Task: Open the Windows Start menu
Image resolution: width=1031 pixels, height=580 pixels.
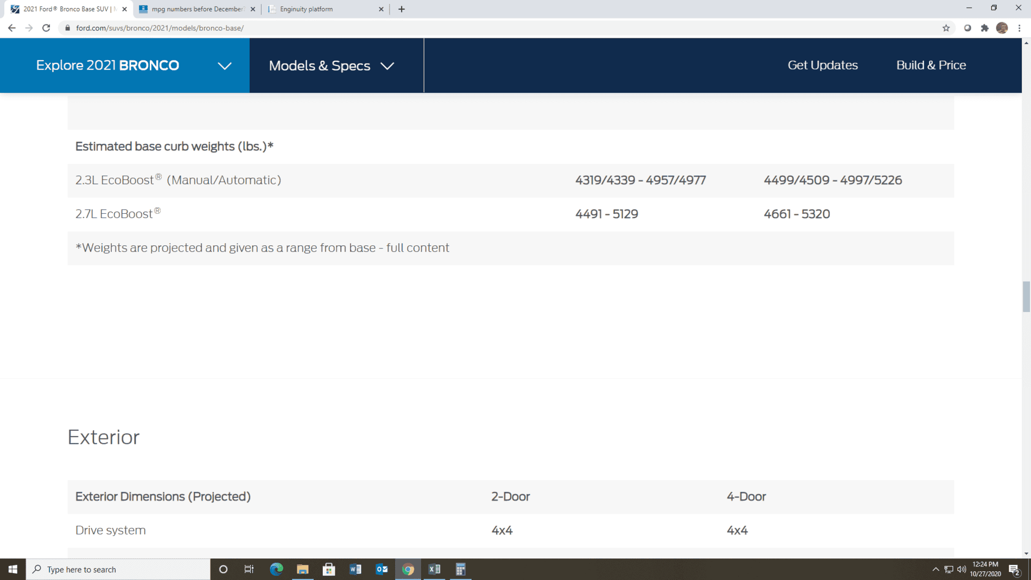Action: click(13, 569)
